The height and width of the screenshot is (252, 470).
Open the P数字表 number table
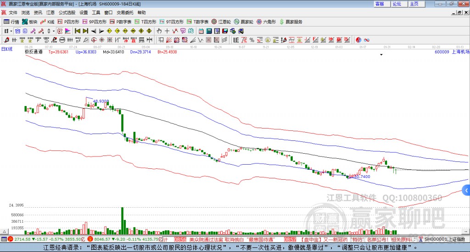(121, 22)
